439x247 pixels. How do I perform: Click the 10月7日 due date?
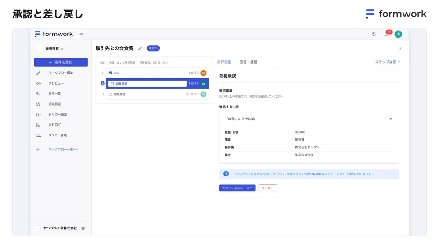pos(194,73)
